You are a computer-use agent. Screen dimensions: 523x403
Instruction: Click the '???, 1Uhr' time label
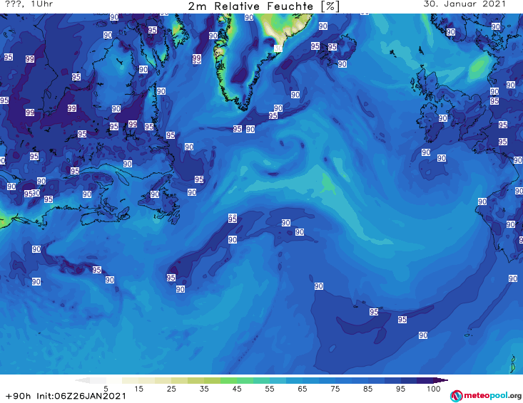pos(29,4)
